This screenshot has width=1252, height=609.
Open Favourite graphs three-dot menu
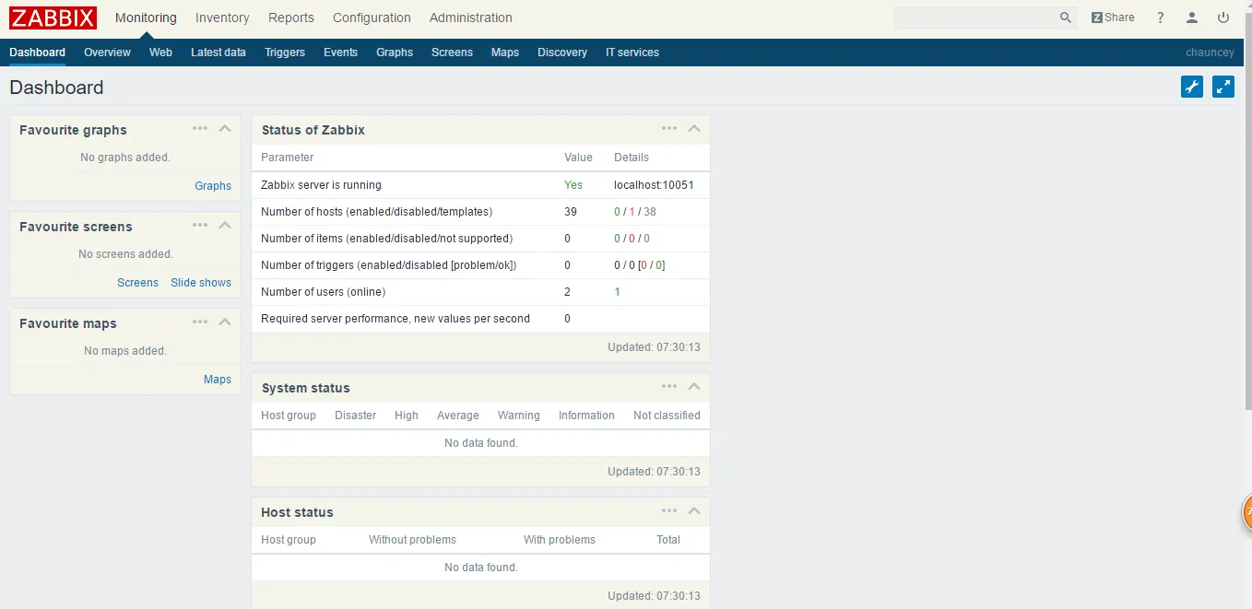click(200, 129)
